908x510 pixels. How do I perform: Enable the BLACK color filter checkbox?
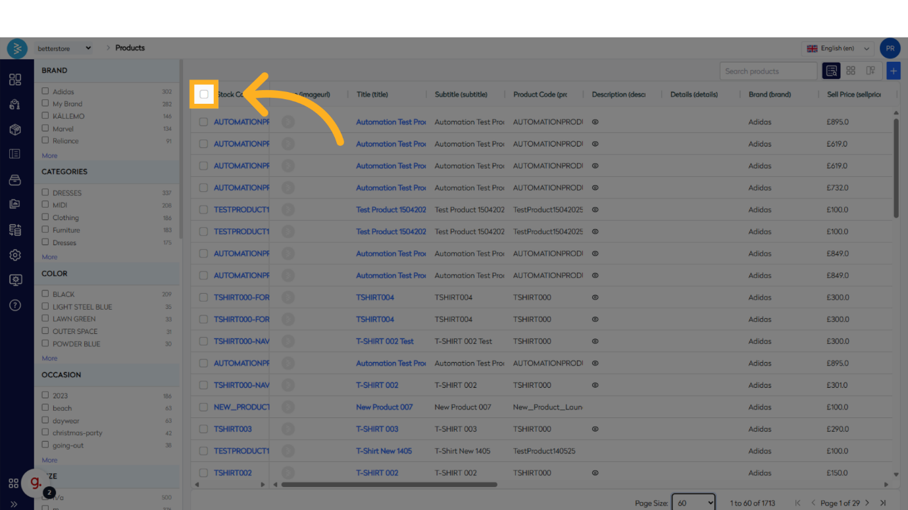click(45, 294)
